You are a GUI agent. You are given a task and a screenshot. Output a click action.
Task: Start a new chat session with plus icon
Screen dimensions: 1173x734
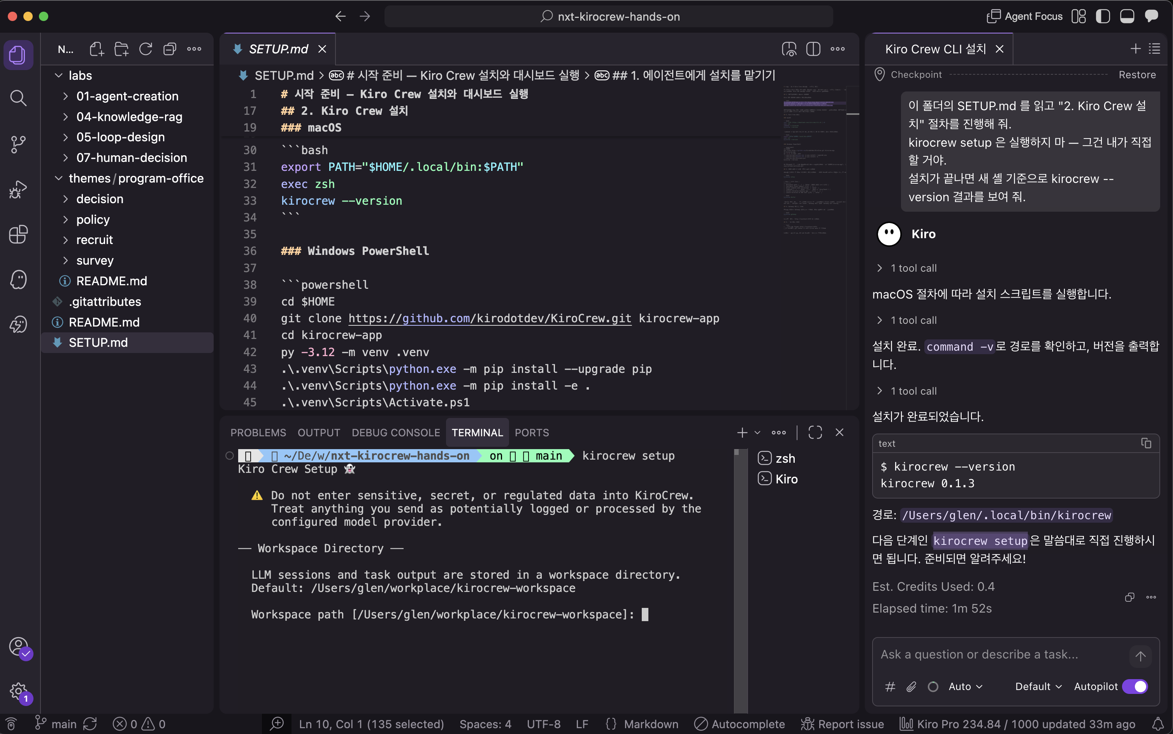pos(1135,49)
